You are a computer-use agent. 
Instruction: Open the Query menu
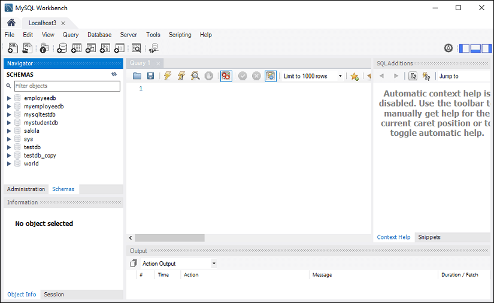pyautogui.click(x=71, y=35)
